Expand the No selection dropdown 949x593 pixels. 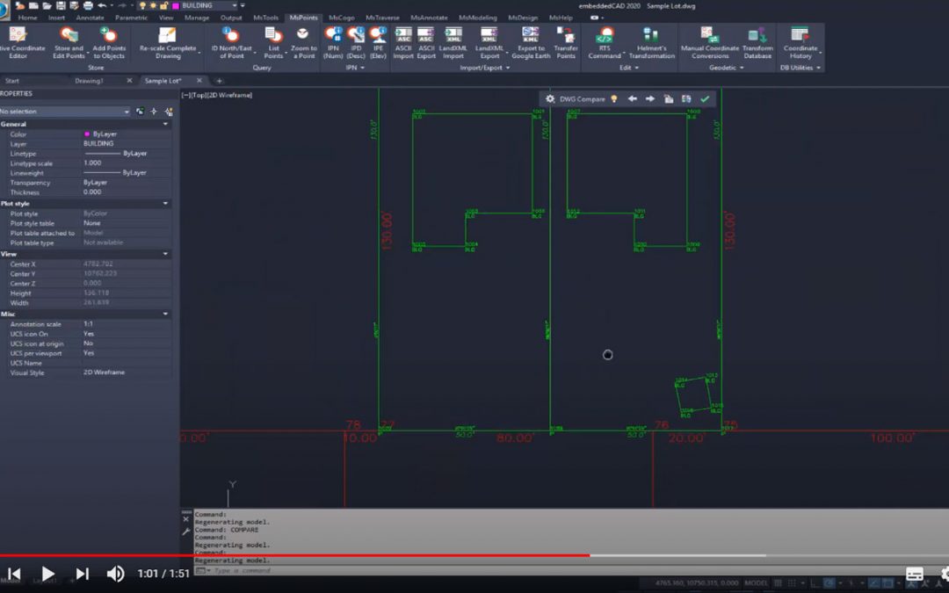coord(127,112)
